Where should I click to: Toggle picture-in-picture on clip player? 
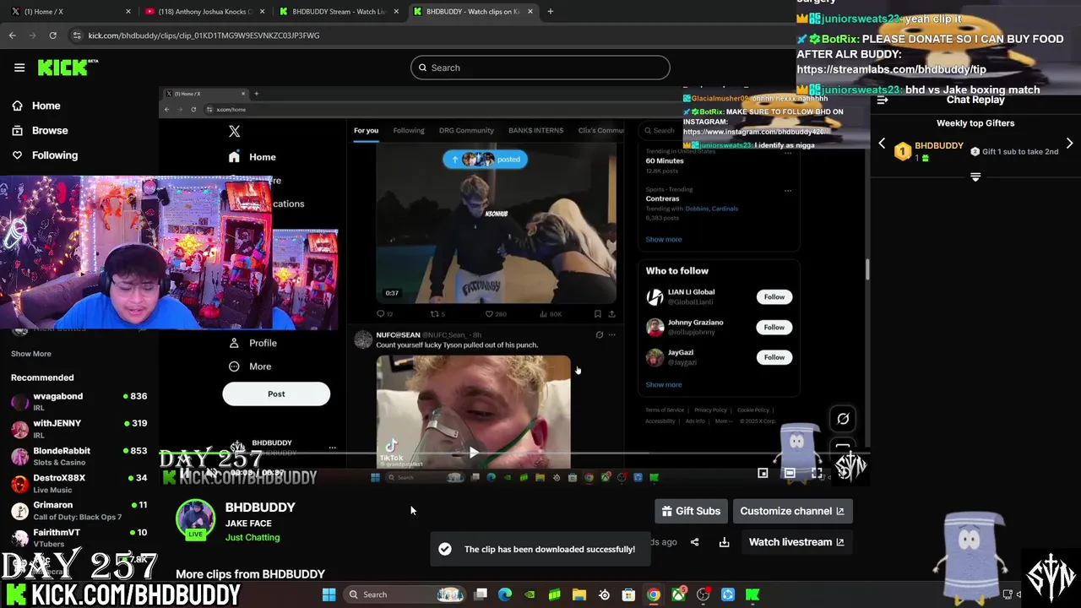coord(763,474)
